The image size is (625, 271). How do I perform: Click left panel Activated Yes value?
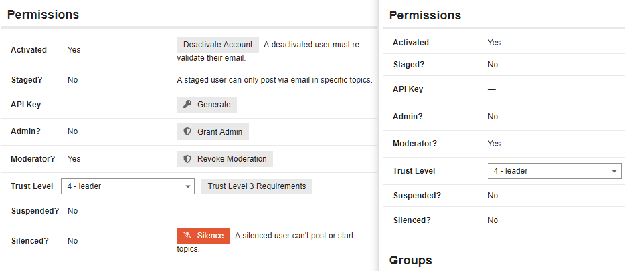74,50
